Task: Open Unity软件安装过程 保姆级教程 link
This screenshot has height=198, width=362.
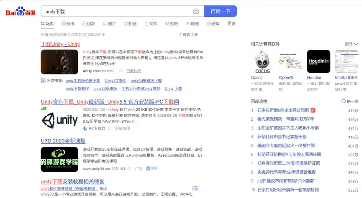Action: [x=69, y=188]
